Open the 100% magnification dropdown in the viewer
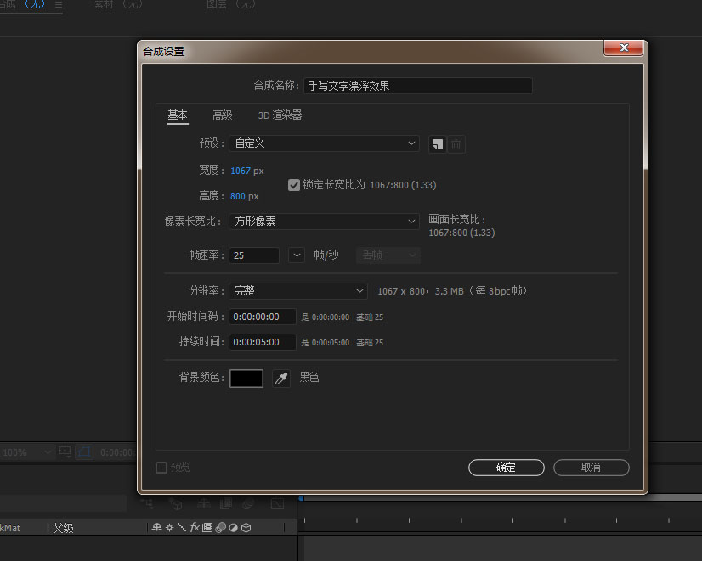This screenshot has width=702, height=561. [x=26, y=452]
